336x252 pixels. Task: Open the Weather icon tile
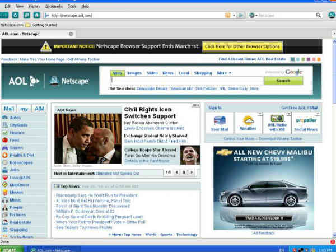[249, 123]
